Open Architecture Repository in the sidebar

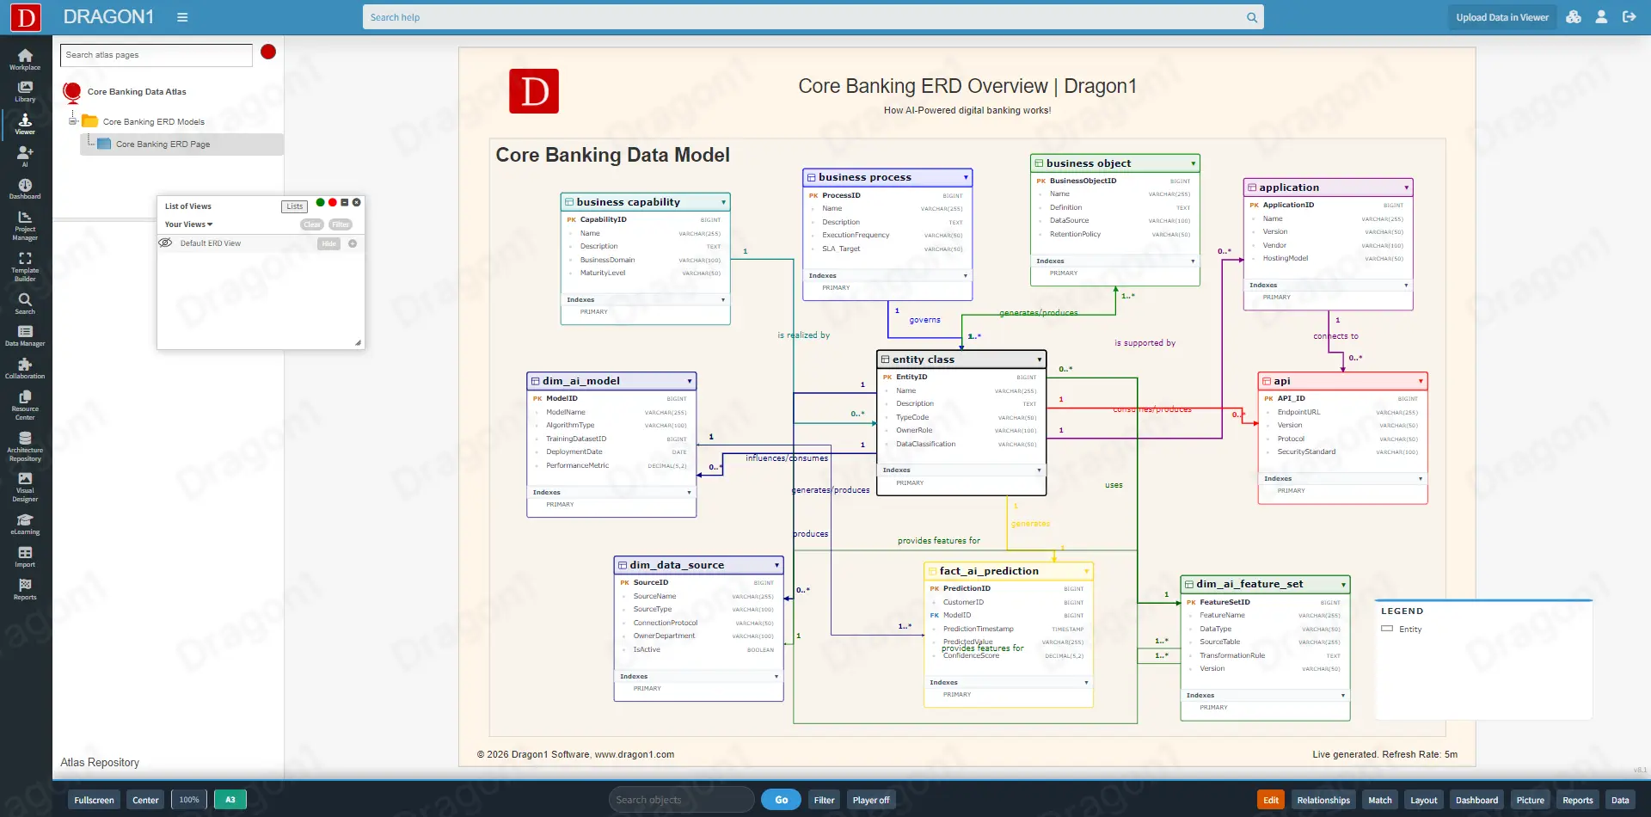[25, 446]
